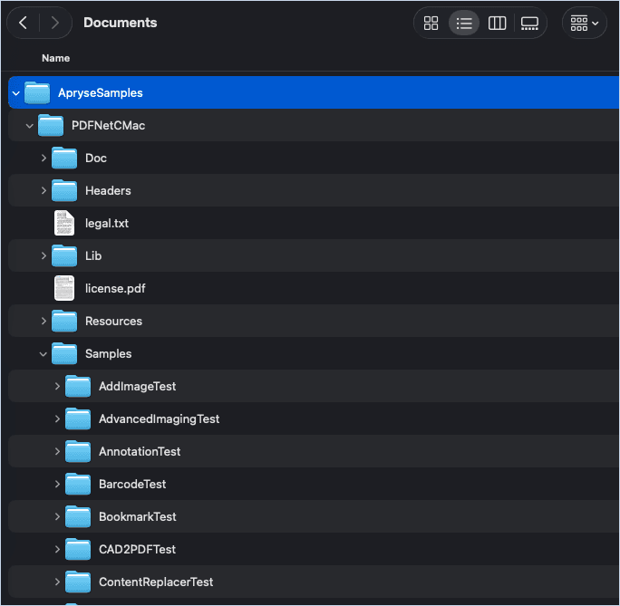Click the license.pdf file icon

[64, 288]
